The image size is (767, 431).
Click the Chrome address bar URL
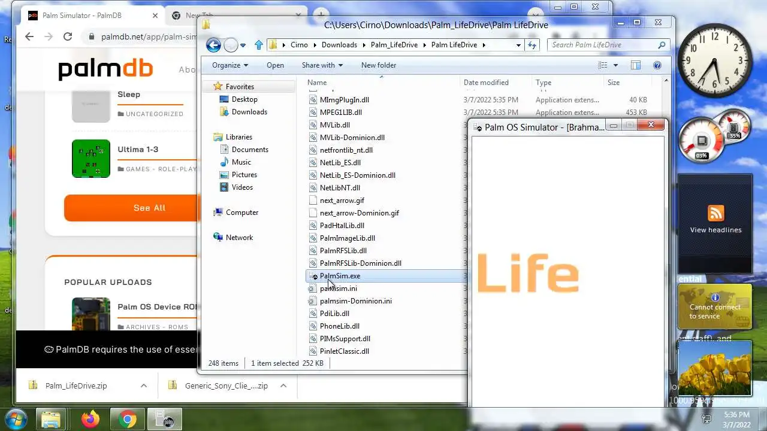[149, 37]
